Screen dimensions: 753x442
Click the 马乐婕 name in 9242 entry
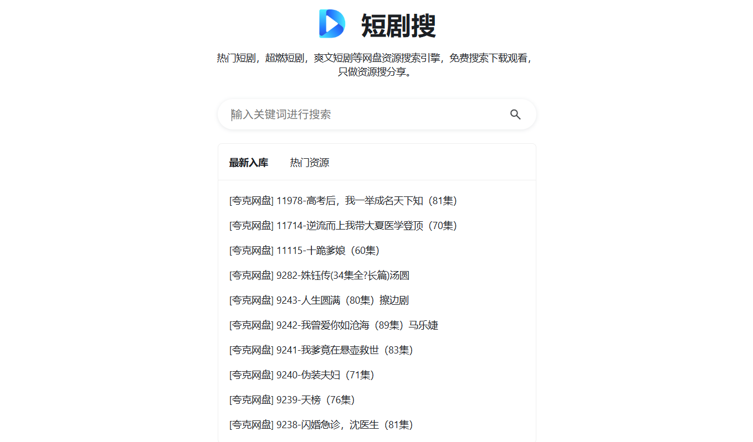click(423, 325)
